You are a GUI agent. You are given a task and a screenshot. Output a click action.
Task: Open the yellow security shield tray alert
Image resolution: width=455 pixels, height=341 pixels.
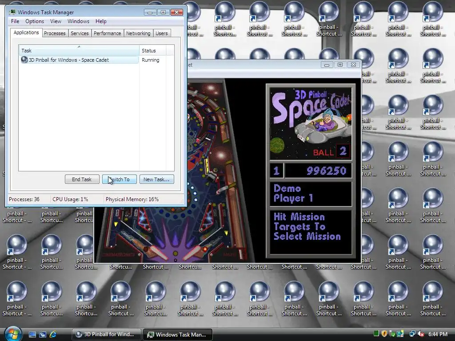(384, 334)
